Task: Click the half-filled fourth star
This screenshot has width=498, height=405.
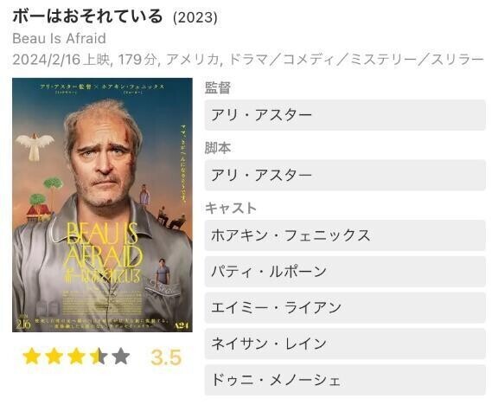Action: pos(99,356)
